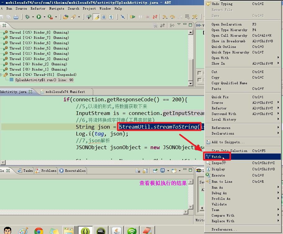The width and height of the screenshot is (283, 234).
Task: Toggle the upper checkbox beside the context menu
Action: [199, 73]
